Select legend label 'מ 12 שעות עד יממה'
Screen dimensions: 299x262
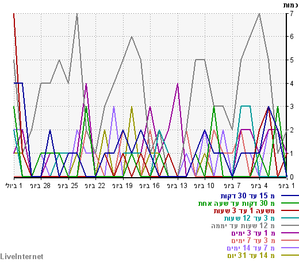[x=243, y=226]
